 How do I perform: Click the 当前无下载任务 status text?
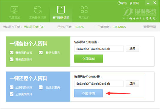click(34, 27)
